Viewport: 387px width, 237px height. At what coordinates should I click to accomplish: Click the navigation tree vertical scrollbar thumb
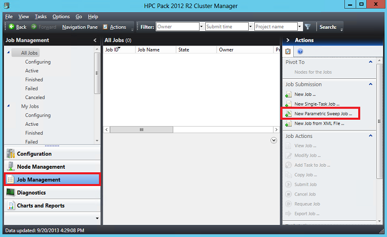(x=97, y=73)
